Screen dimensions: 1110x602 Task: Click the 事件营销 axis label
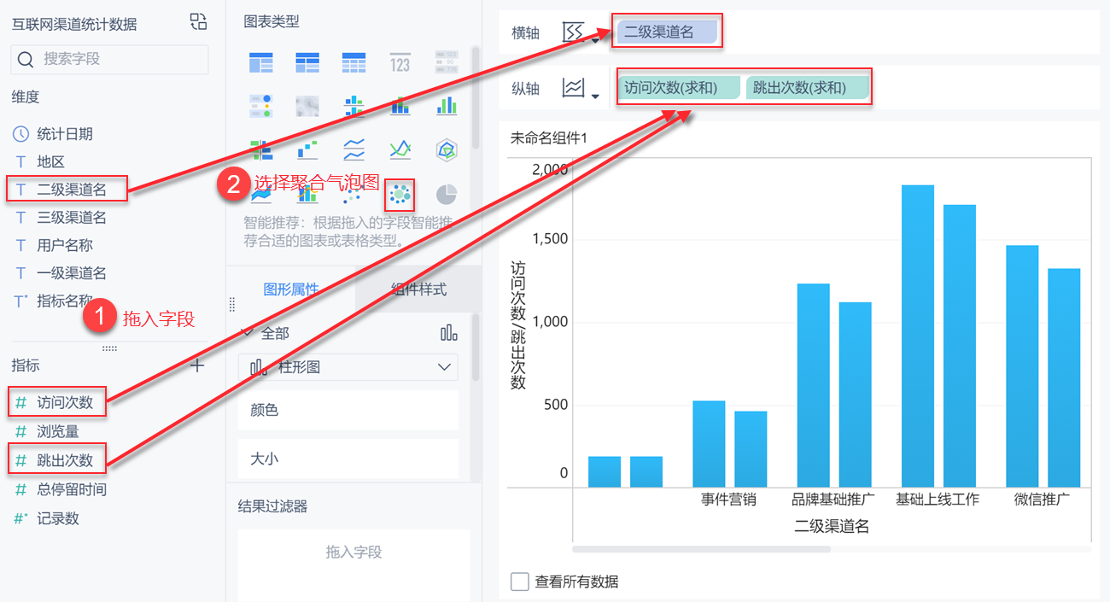tap(728, 500)
